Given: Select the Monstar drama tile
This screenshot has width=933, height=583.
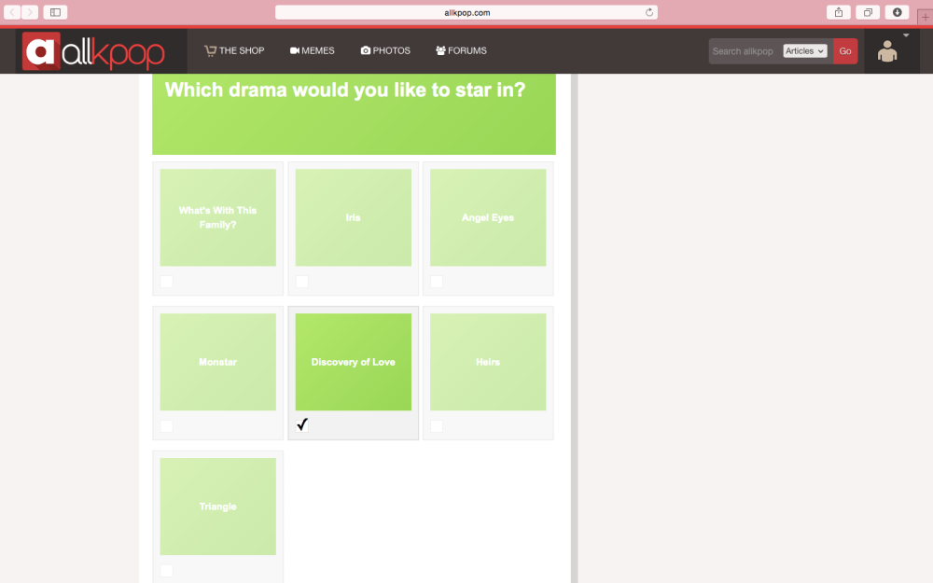Looking at the screenshot, I should point(217,362).
